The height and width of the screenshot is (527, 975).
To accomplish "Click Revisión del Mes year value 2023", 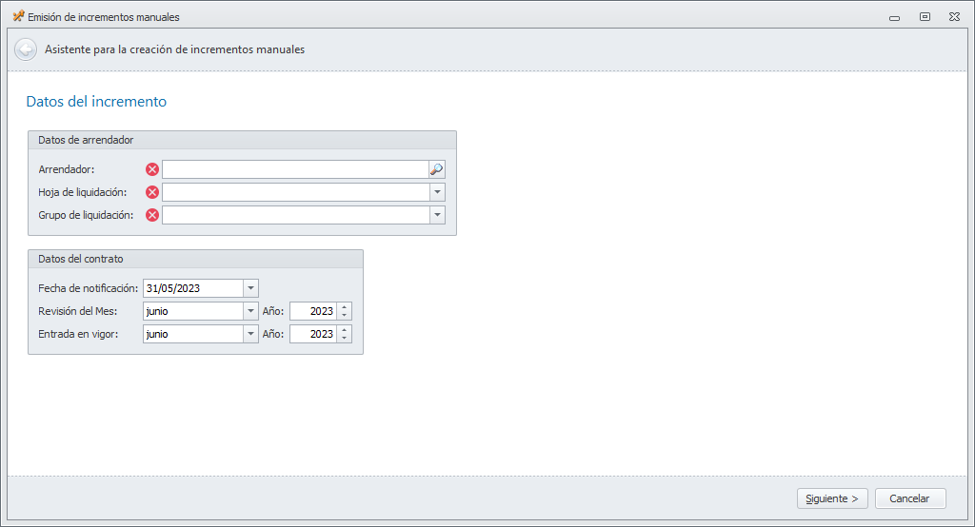I will click(313, 311).
